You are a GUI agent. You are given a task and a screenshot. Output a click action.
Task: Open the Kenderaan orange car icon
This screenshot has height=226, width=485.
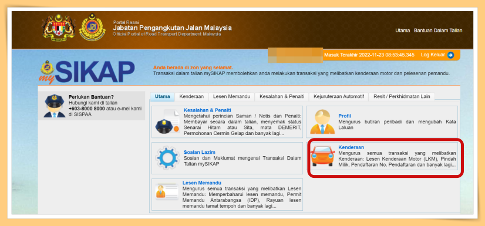pos(322,156)
